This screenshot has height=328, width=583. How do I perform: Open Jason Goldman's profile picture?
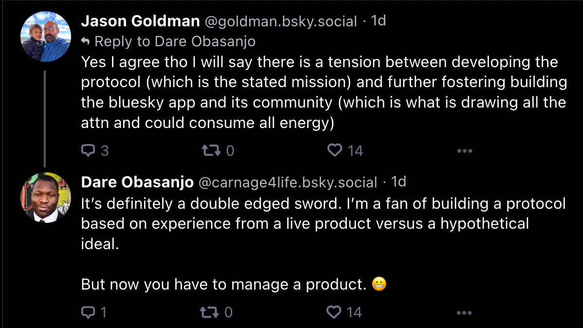coord(46,36)
